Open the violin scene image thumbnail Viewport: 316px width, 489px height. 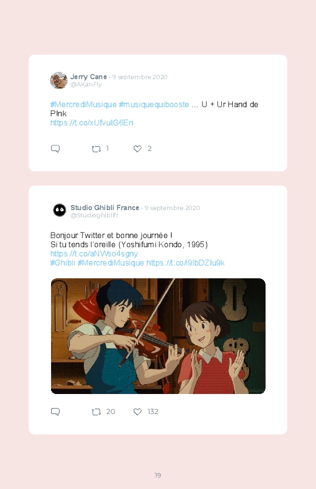click(158, 336)
